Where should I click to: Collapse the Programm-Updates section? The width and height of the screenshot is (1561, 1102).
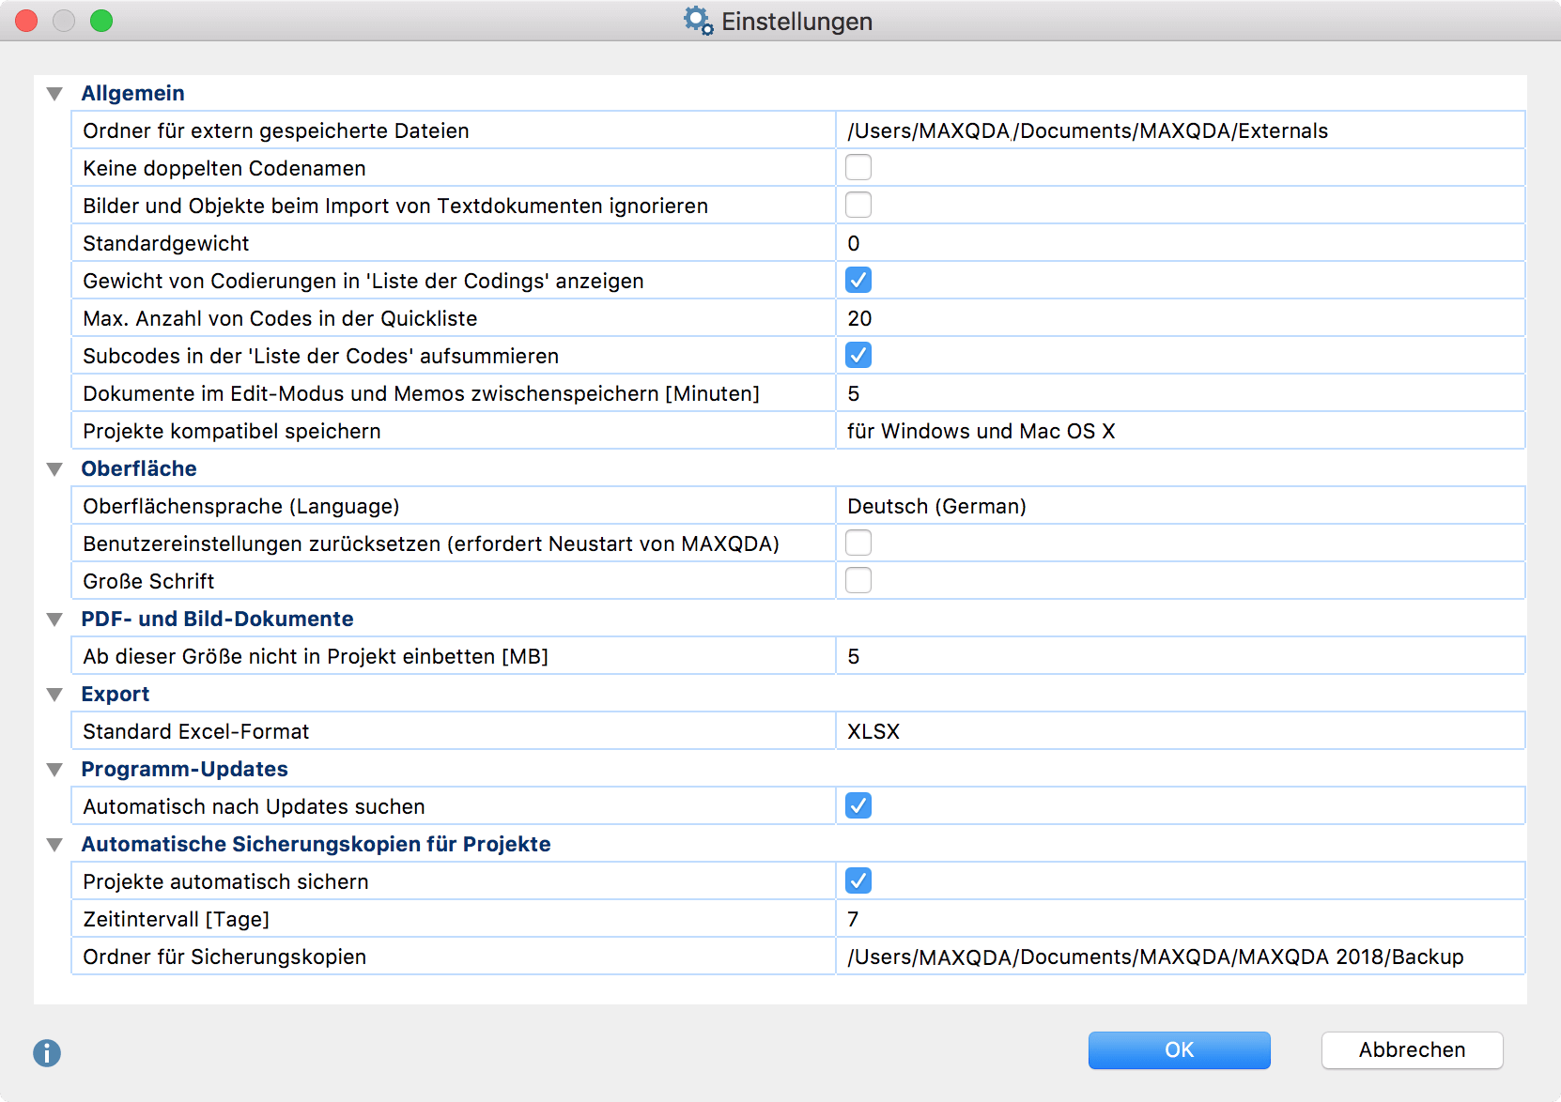pos(54,769)
